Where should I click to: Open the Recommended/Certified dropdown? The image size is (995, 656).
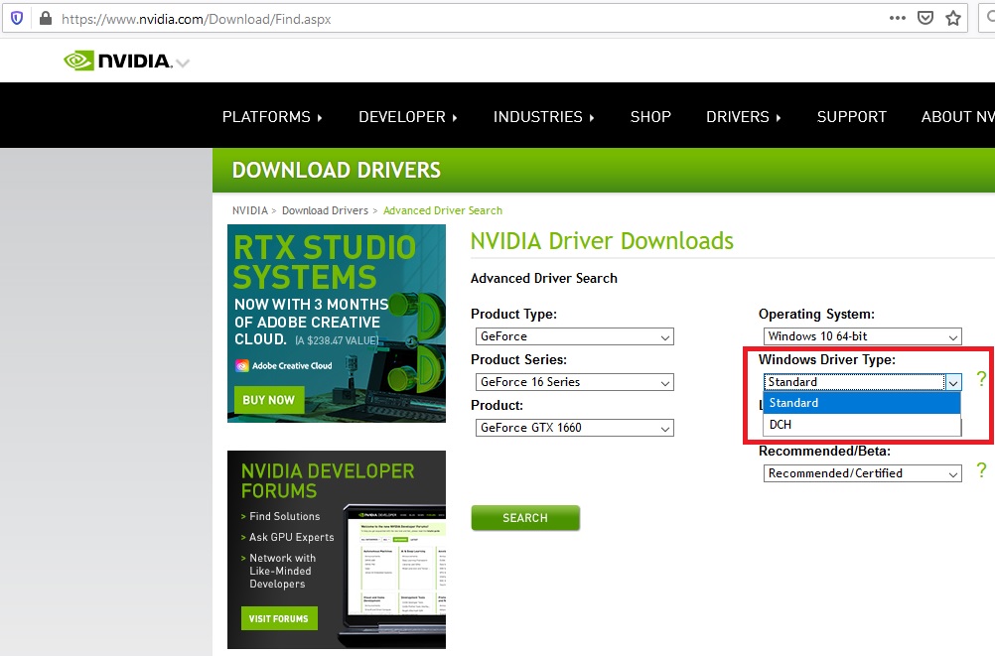pos(862,473)
